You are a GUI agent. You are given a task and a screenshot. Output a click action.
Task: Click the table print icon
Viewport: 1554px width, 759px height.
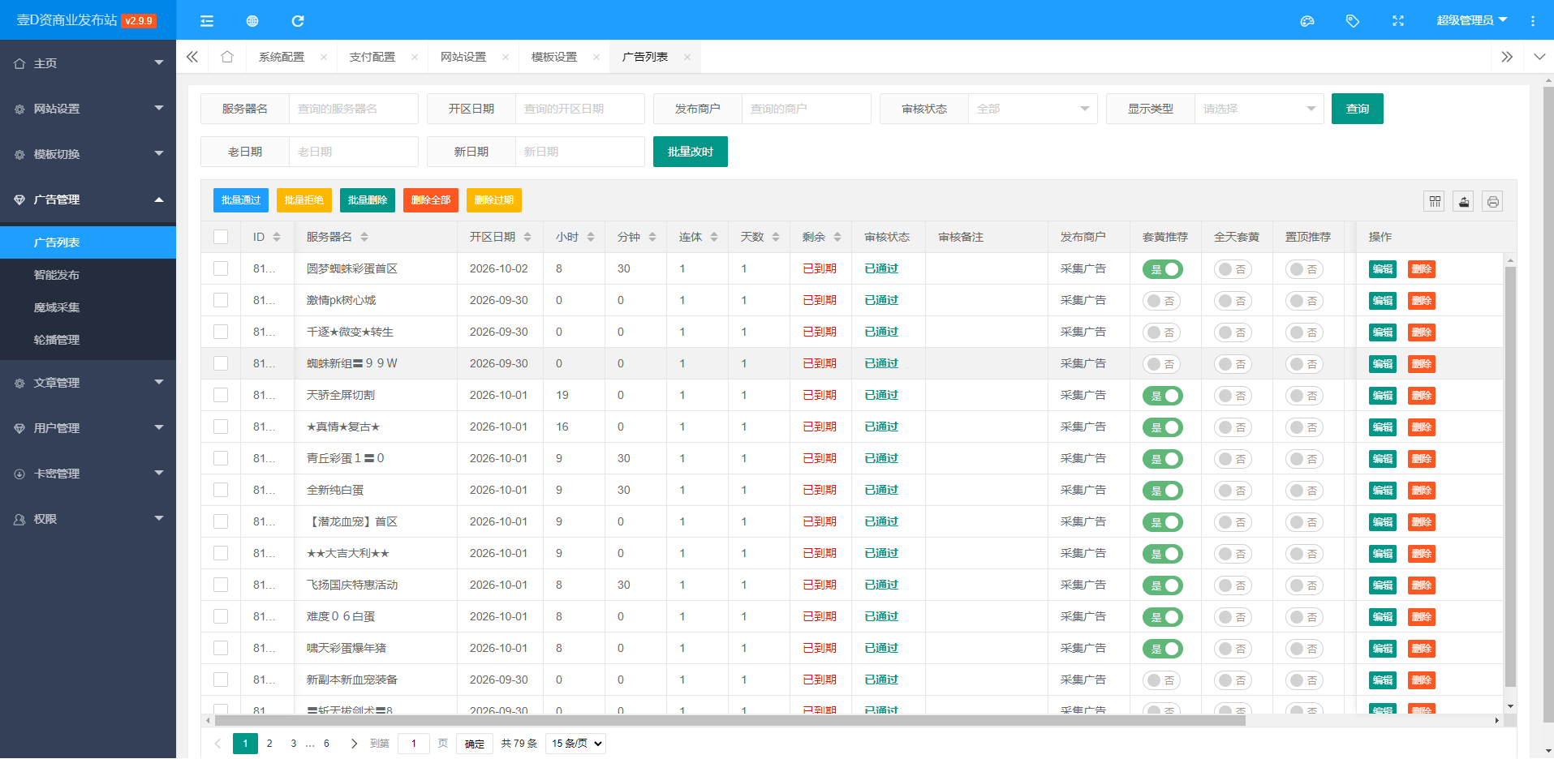pyautogui.click(x=1493, y=201)
